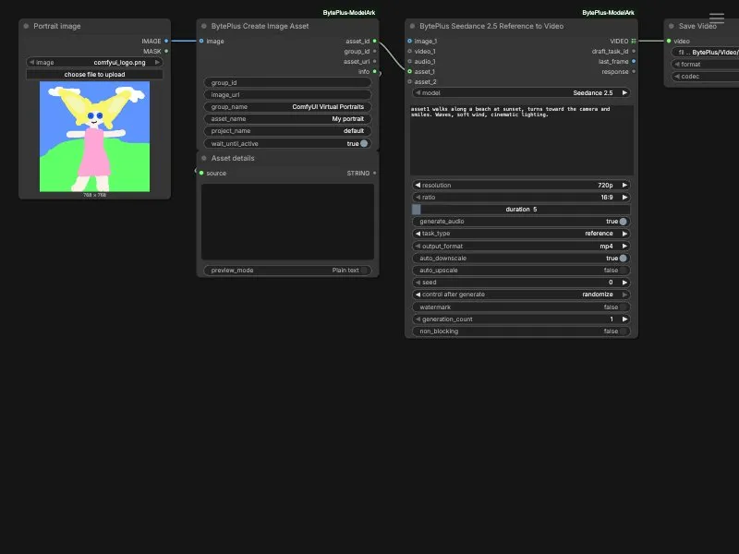Click the group_id output port
Viewport: 739px width, 554px height.
click(375, 52)
